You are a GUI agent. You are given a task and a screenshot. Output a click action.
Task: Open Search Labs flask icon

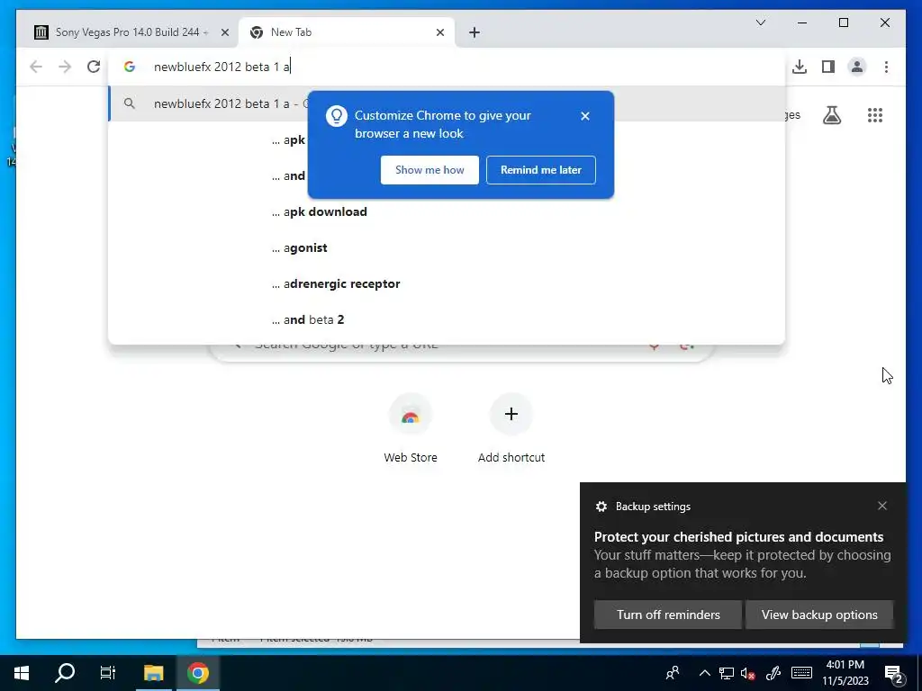(831, 115)
